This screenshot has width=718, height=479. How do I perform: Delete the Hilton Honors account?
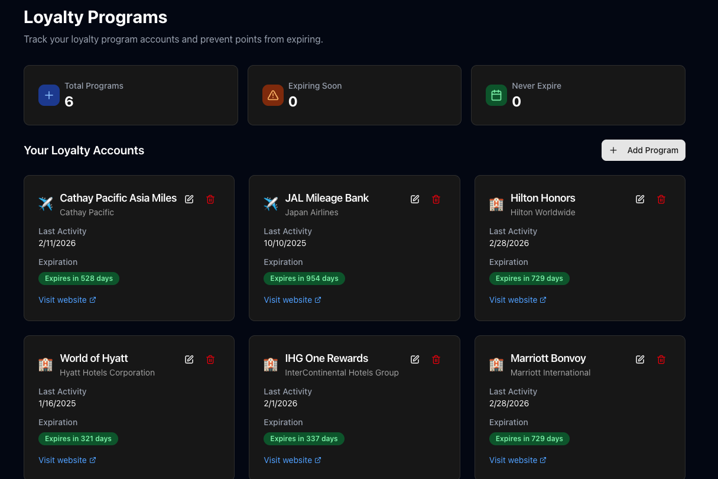pos(661,199)
